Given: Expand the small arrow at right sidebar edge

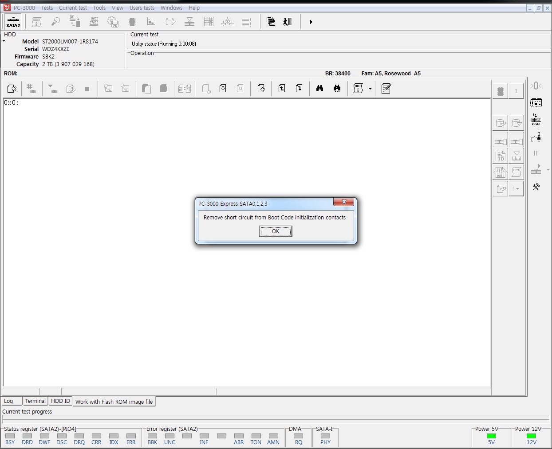Looking at the screenshot, I should coord(548,170).
